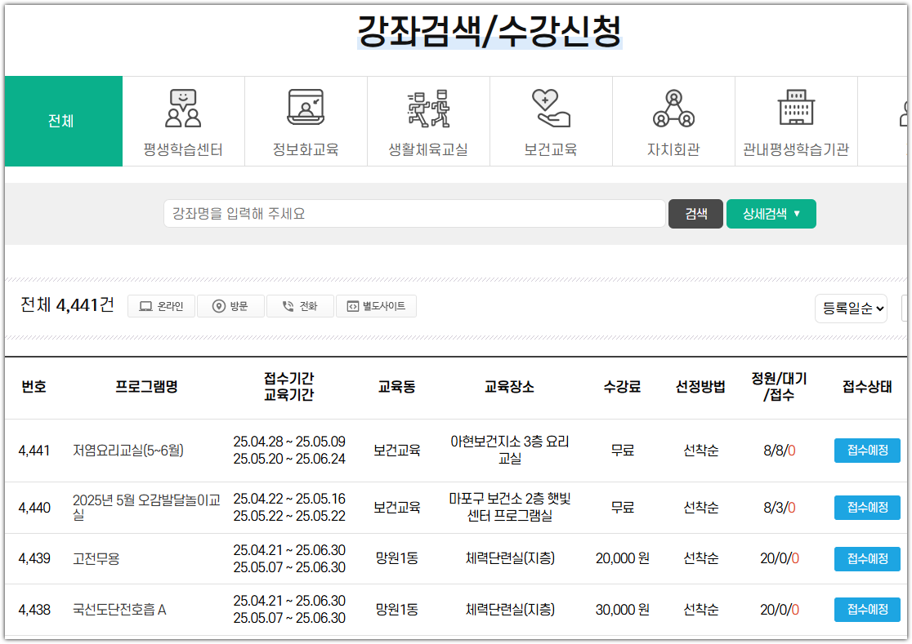Click the 별도사이트 code bracket icon
Viewport: 912px width, 644px height.
click(353, 305)
